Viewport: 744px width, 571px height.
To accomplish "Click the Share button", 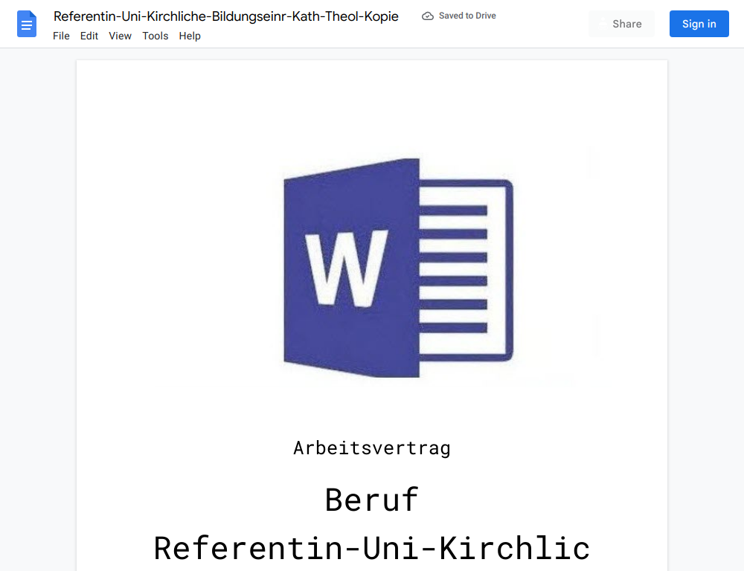I will 621,24.
